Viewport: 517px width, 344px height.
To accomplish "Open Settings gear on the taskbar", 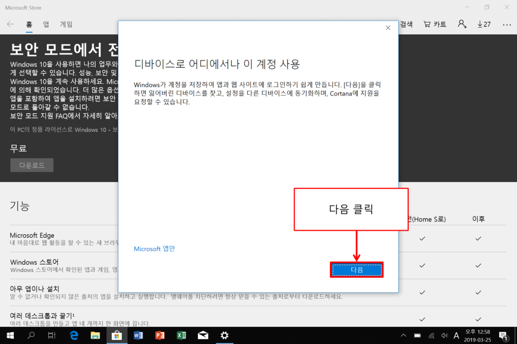I will coord(225,336).
